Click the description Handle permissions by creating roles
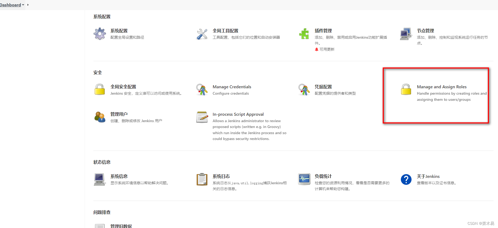 tap(452, 97)
